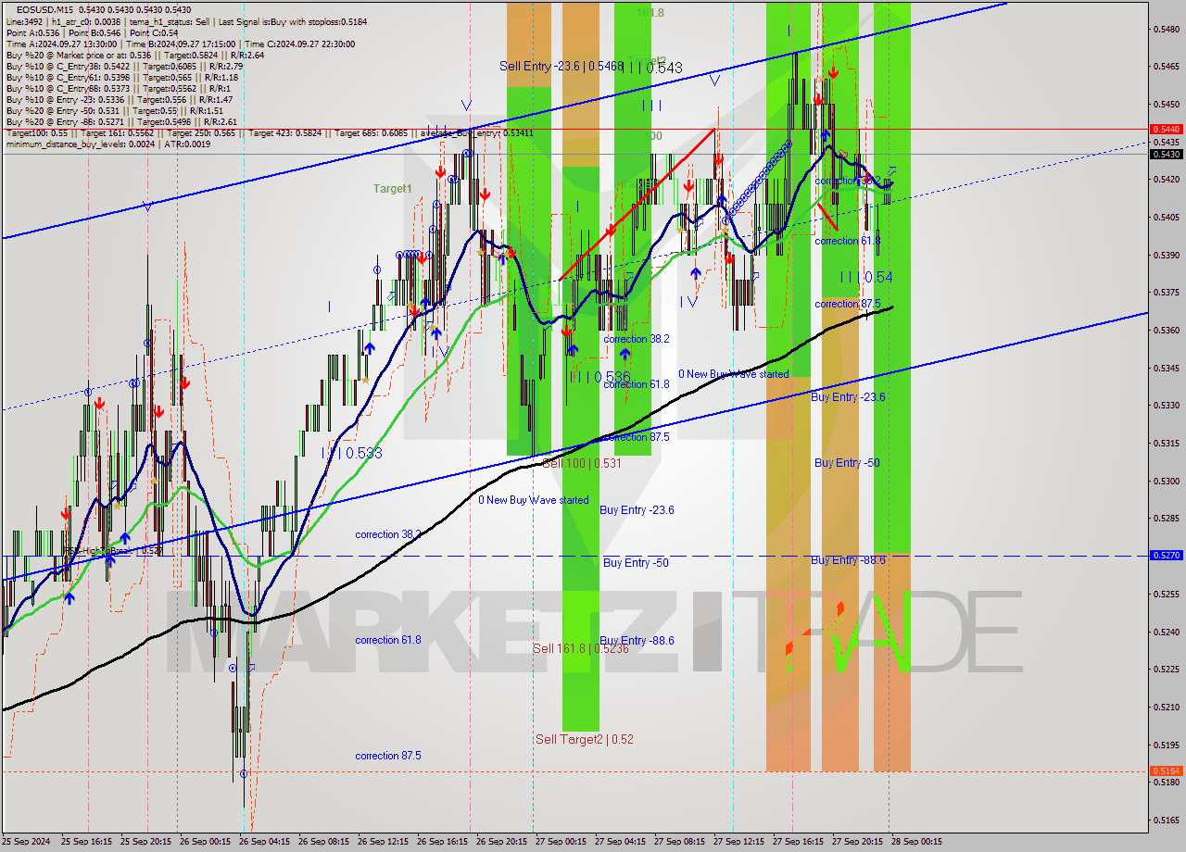Click the '27 Sep 00:15' time axis label

(x=561, y=842)
